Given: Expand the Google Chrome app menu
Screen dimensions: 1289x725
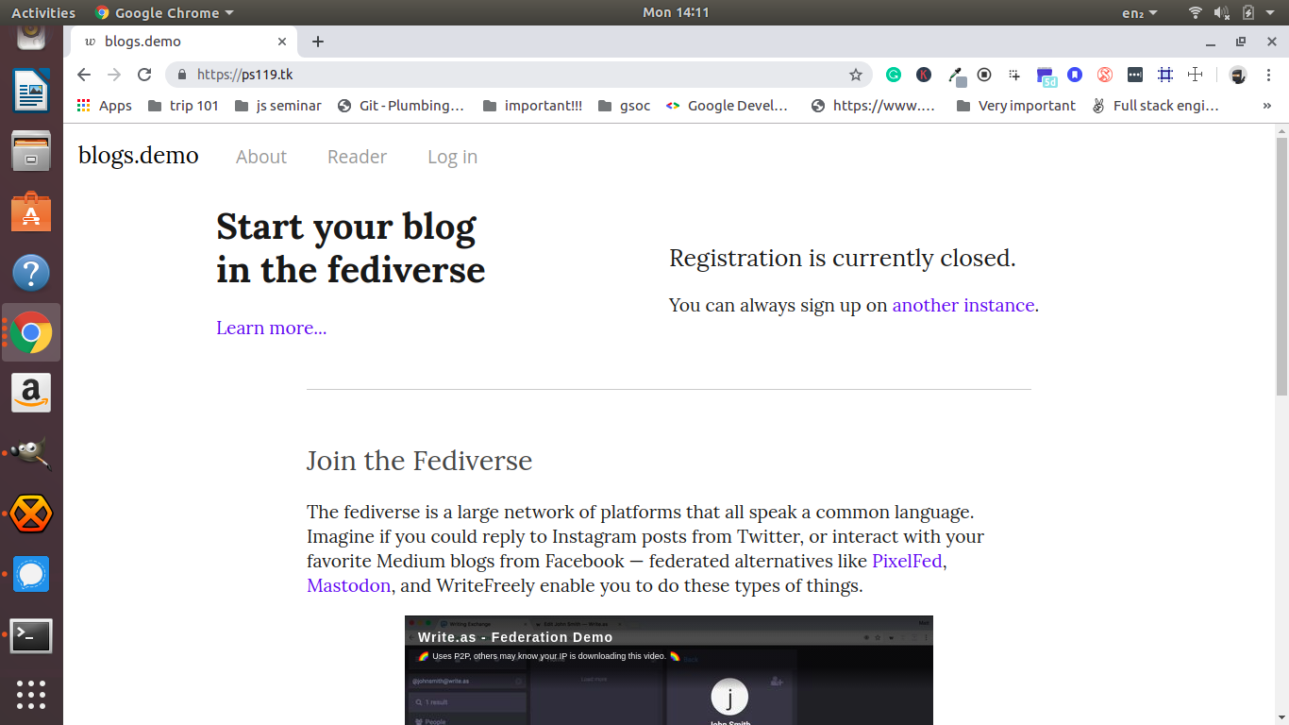Looking at the screenshot, I should click(165, 12).
